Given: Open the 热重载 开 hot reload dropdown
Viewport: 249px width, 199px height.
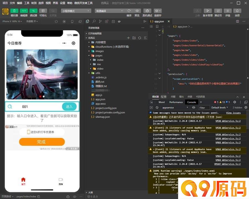Looking at the screenshot, I should [x=32, y=21].
